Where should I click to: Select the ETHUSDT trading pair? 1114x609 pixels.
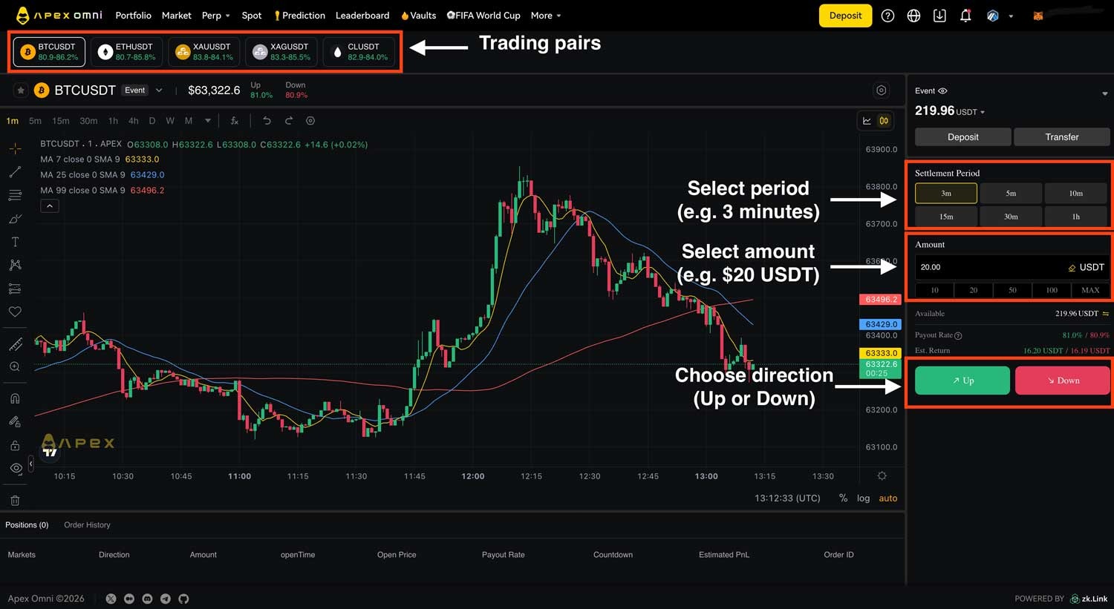pyautogui.click(x=127, y=52)
